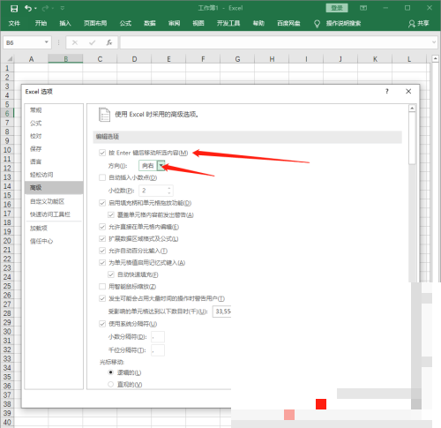Enable 自动插入小数点 checkbox
The height and width of the screenshot is (428, 441).
102,177
